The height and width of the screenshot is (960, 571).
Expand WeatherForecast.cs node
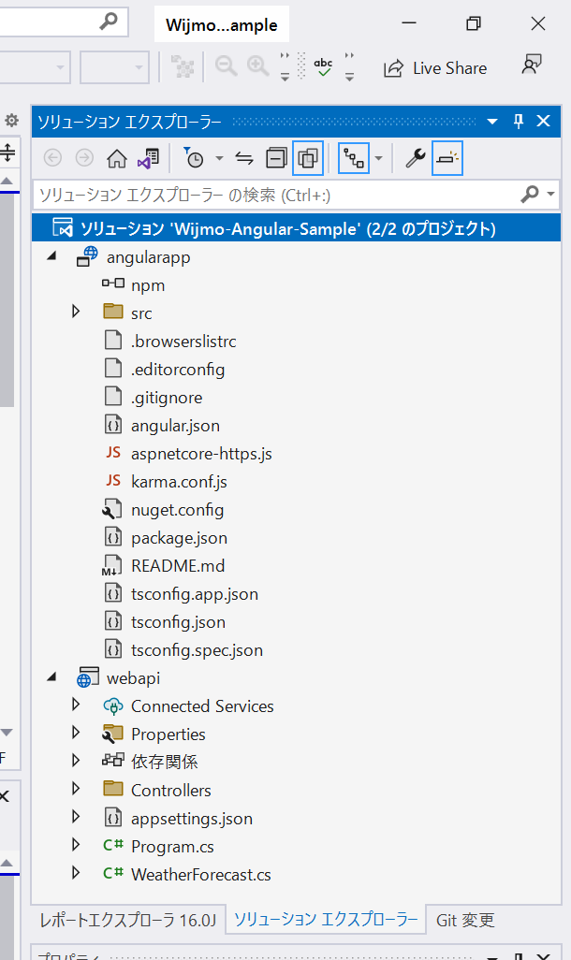(76, 873)
